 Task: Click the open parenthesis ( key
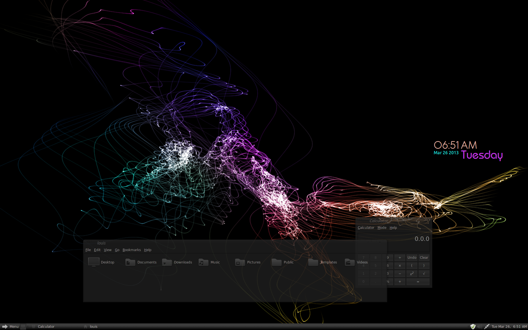(412, 266)
